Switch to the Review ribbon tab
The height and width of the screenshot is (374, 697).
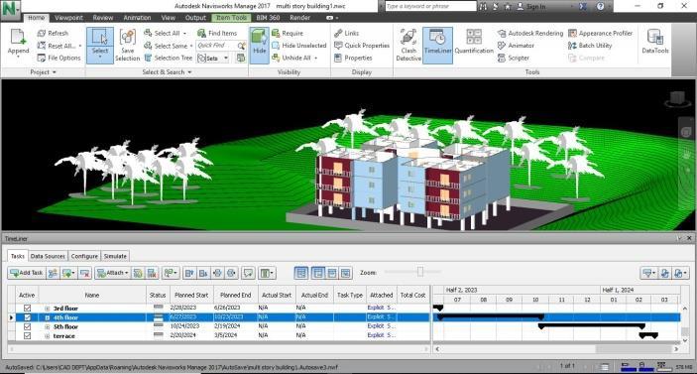coord(103,17)
